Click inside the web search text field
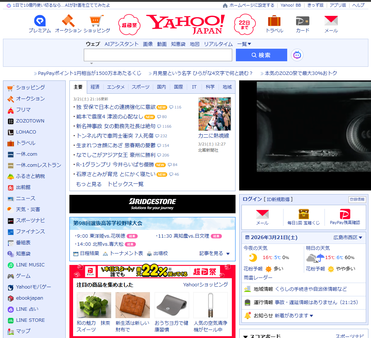This screenshot has height=338, width=371. point(158,55)
